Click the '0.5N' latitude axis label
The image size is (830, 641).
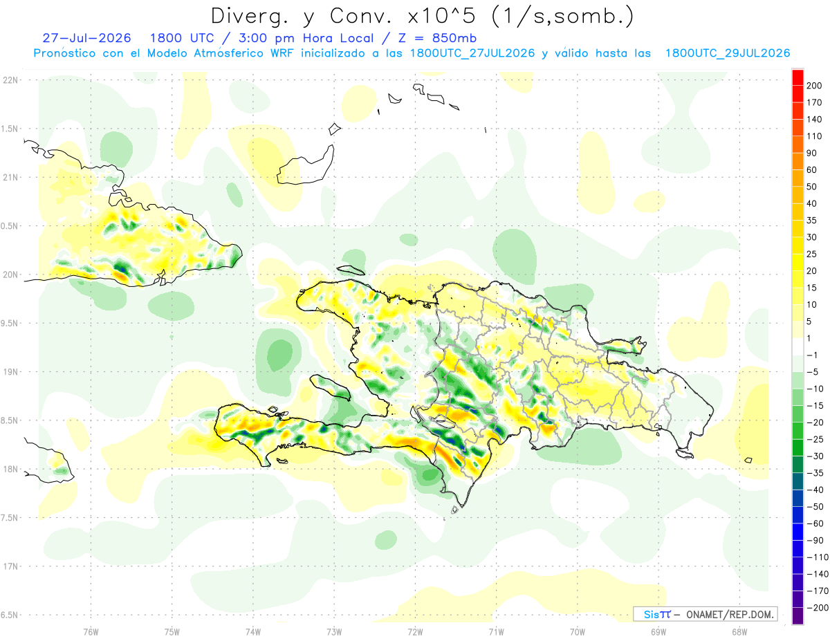click(x=10, y=226)
